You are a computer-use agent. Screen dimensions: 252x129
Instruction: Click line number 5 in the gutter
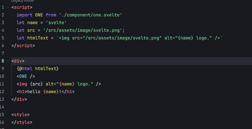[3, 38]
